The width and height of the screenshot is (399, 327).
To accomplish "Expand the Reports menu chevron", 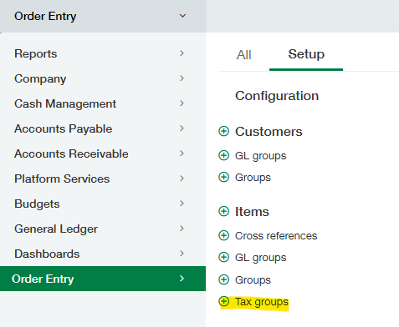I will pyautogui.click(x=182, y=53).
